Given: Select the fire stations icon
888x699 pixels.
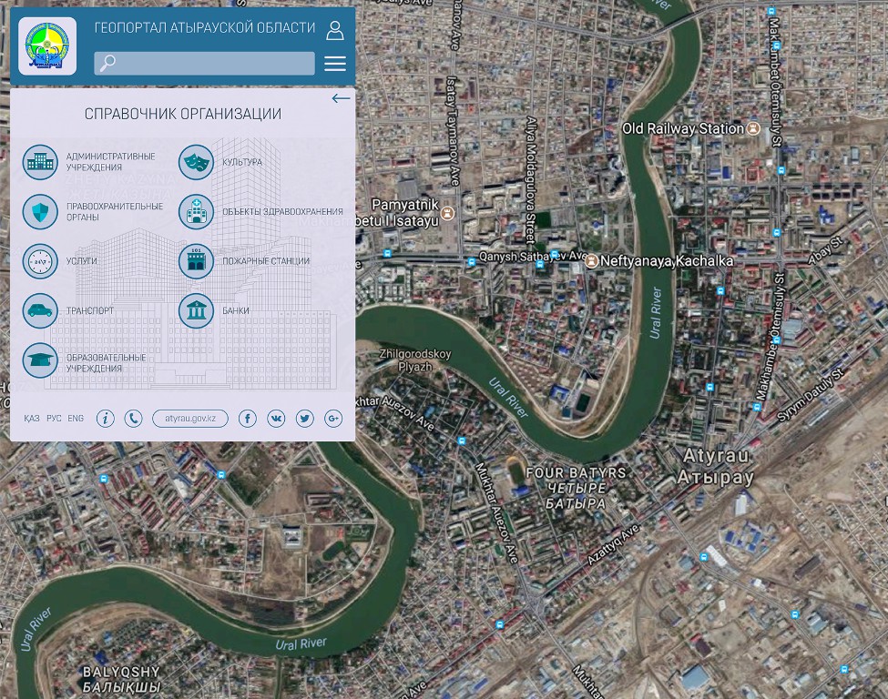Looking at the screenshot, I should point(196,261).
